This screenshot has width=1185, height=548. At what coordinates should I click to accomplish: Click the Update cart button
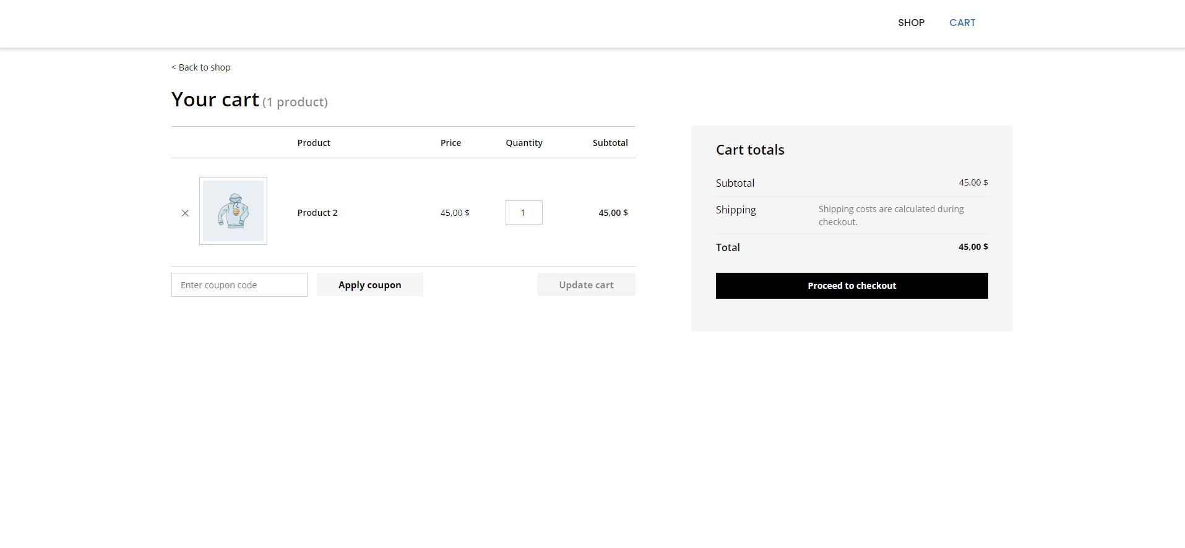coord(586,285)
